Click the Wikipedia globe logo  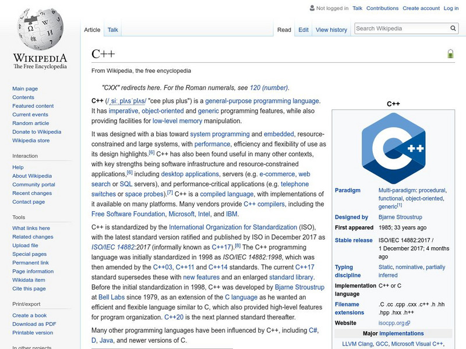40,29
